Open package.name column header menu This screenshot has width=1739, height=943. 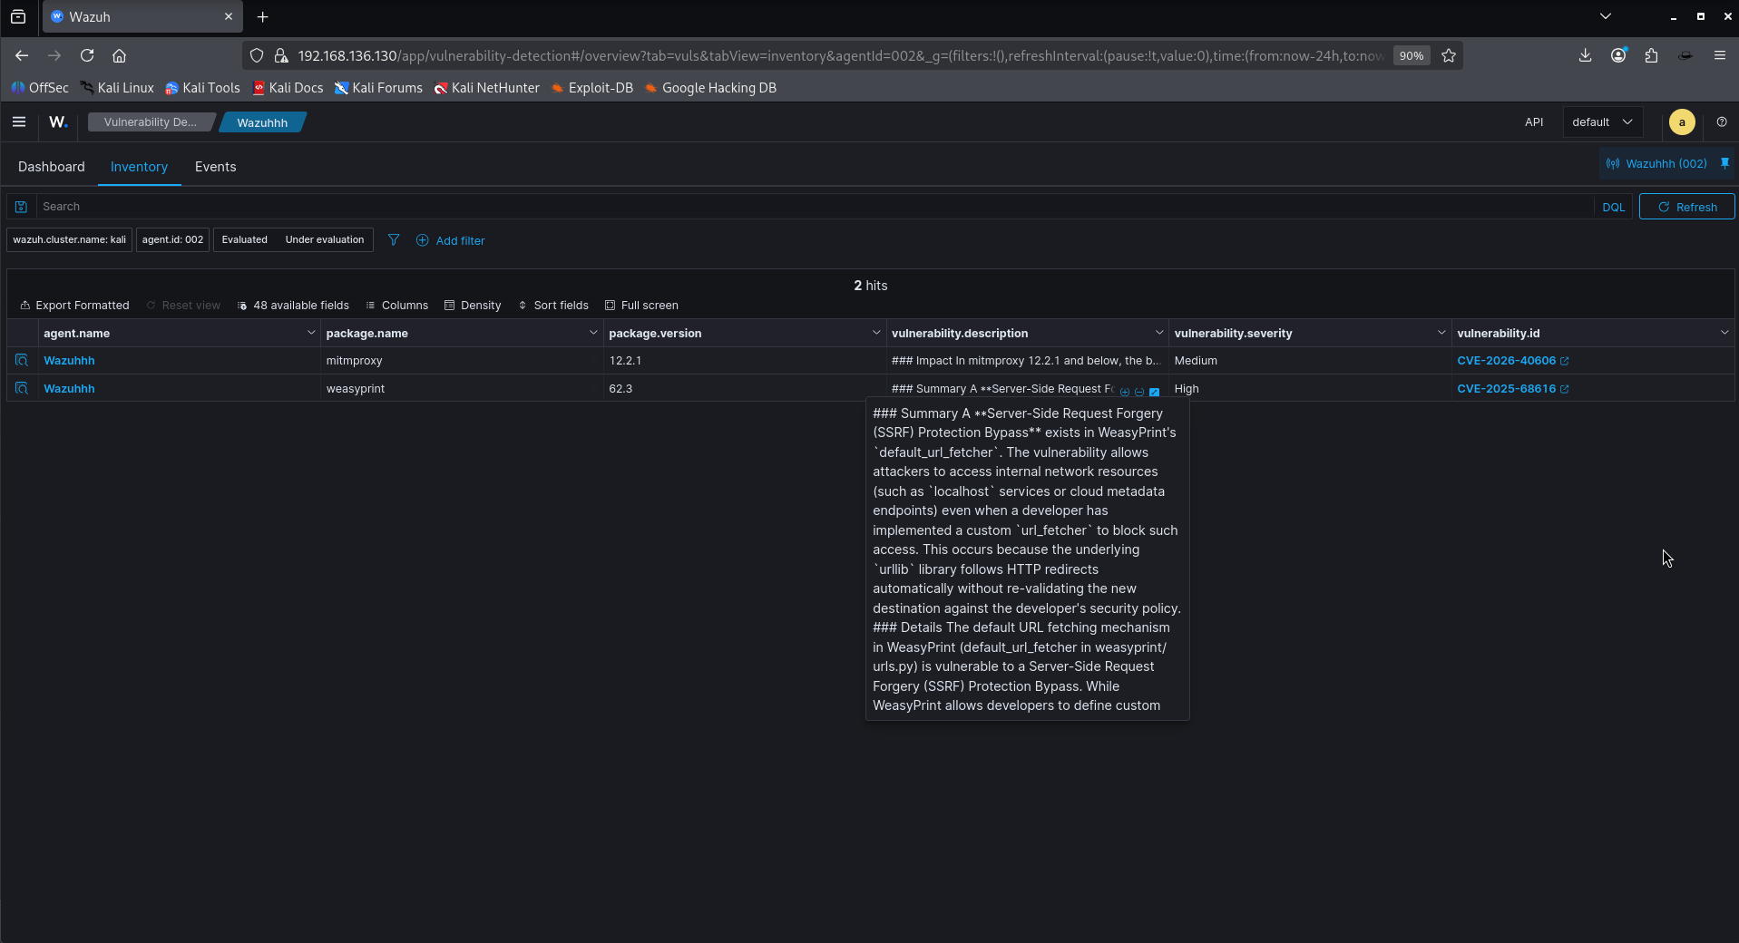click(x=593, y=333)
